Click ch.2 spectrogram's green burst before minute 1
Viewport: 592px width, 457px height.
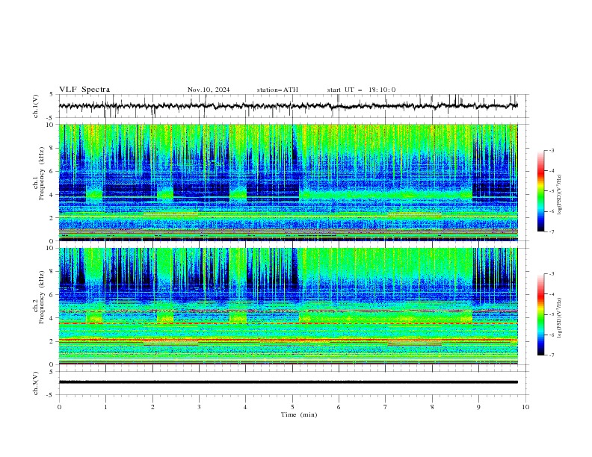(94, 317)
